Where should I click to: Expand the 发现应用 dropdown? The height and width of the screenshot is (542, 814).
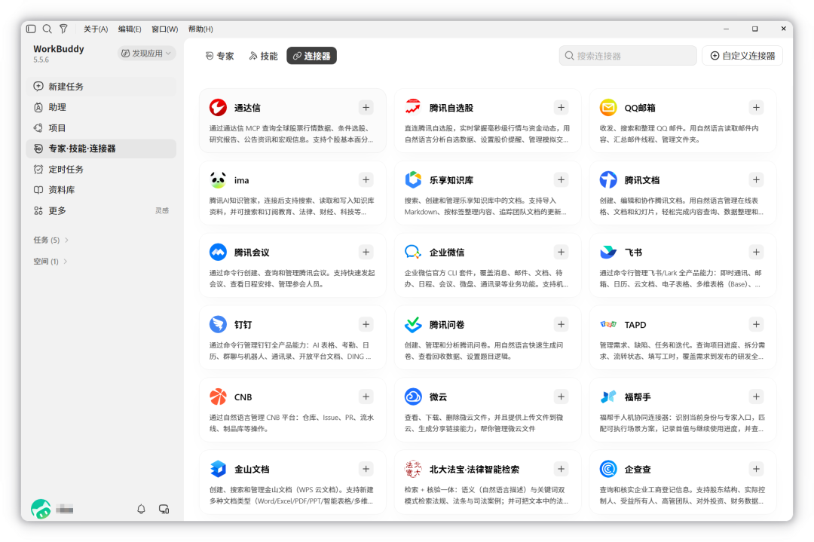click(x=146, y=54)
